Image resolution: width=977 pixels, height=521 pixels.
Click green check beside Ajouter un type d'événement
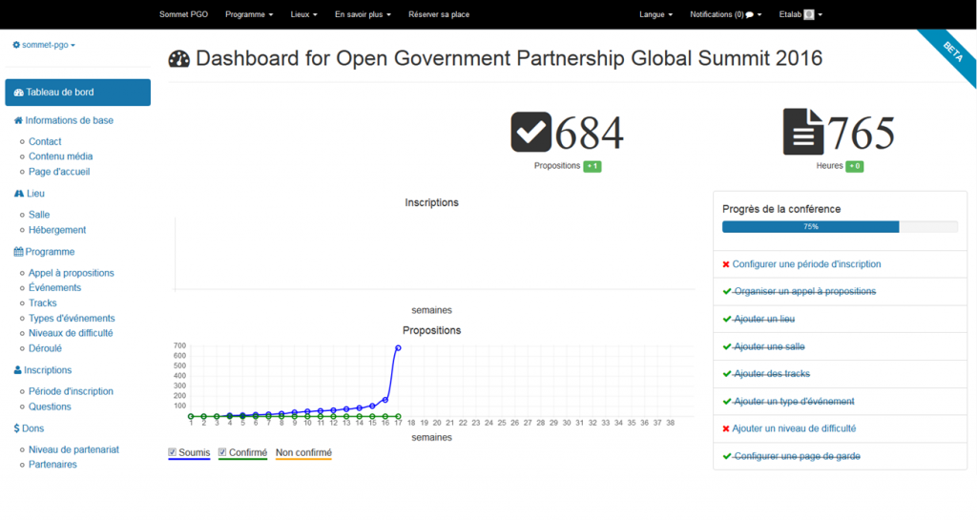click(726, 402)
